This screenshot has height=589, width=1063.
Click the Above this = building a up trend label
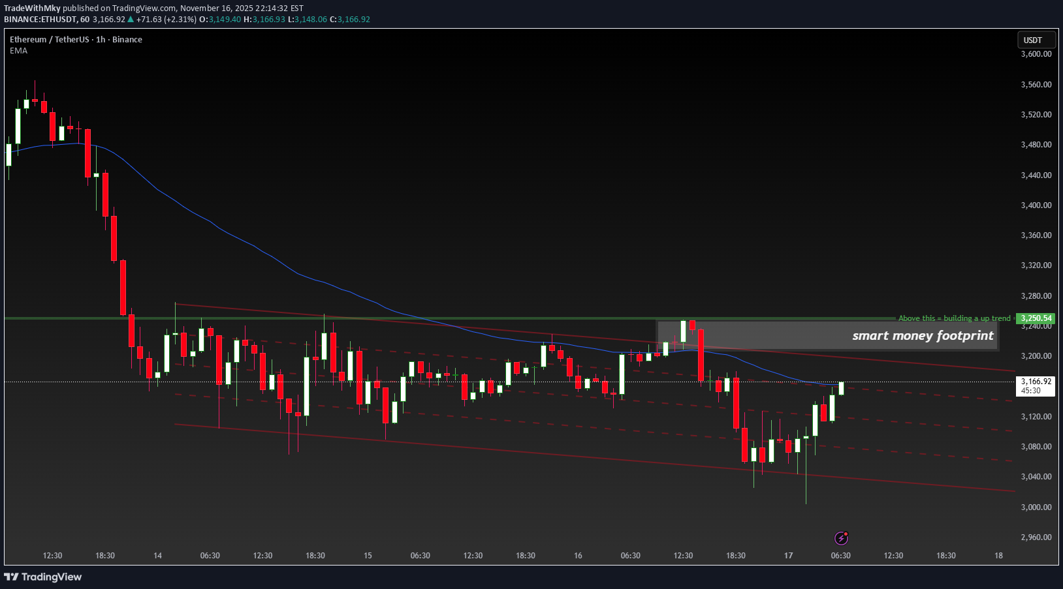tap(953, 318)
